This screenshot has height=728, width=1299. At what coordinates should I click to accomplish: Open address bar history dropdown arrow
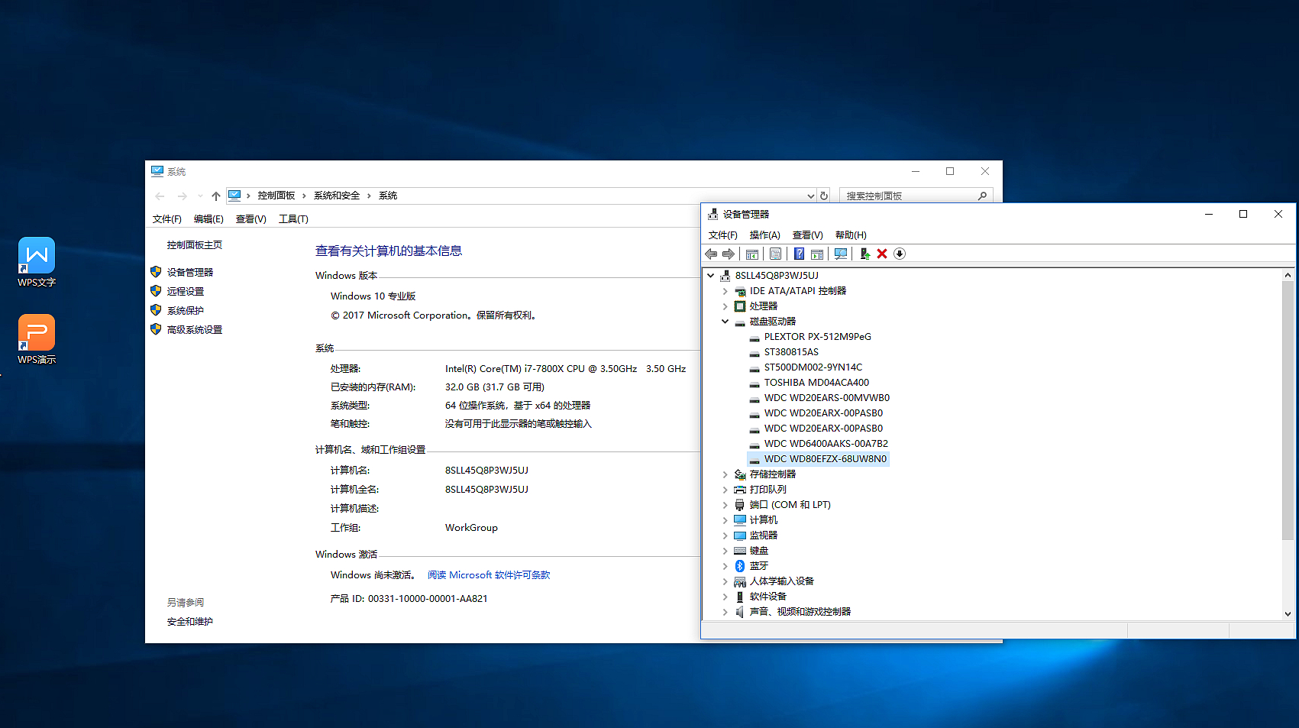tap(810, 196)
